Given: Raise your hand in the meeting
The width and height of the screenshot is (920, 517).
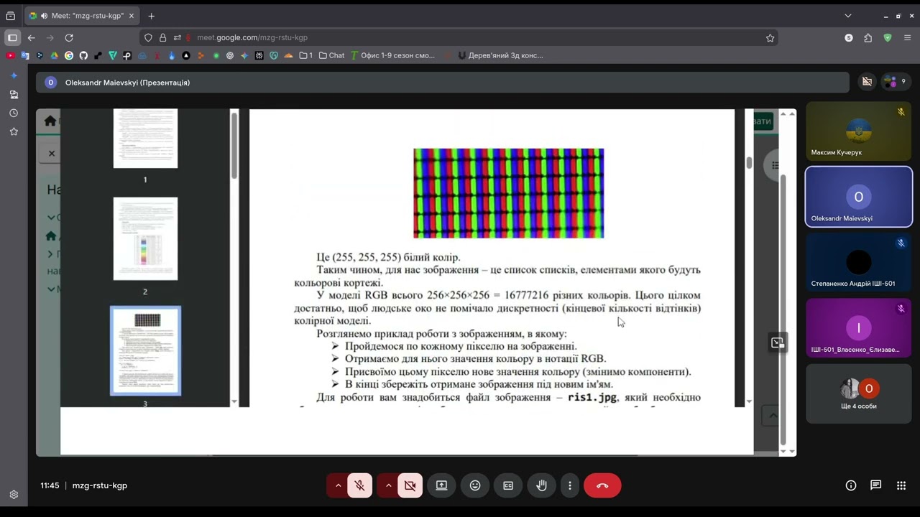Looking at the screenshot, I should [541, 485].
